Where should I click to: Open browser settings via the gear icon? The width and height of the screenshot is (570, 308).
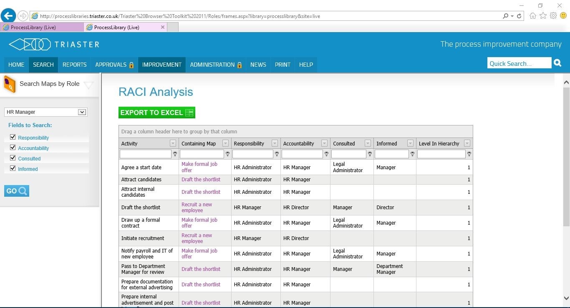pyautogui.click(x=553, y=15)
